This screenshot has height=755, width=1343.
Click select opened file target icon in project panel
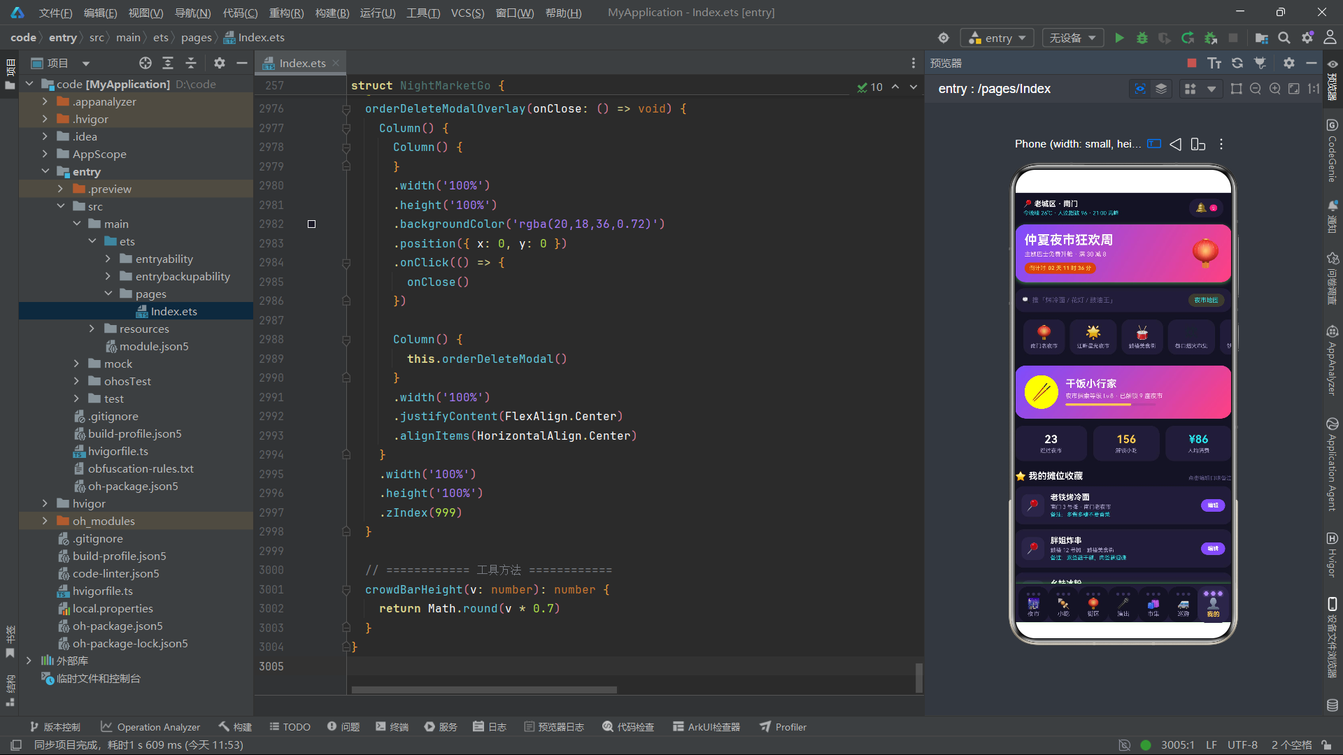tap(145, 63)
